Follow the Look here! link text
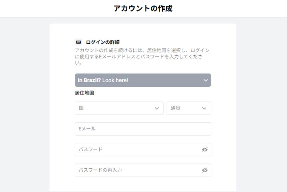Image resolution: width=287 pixels, height=192 pixels. 115,80
